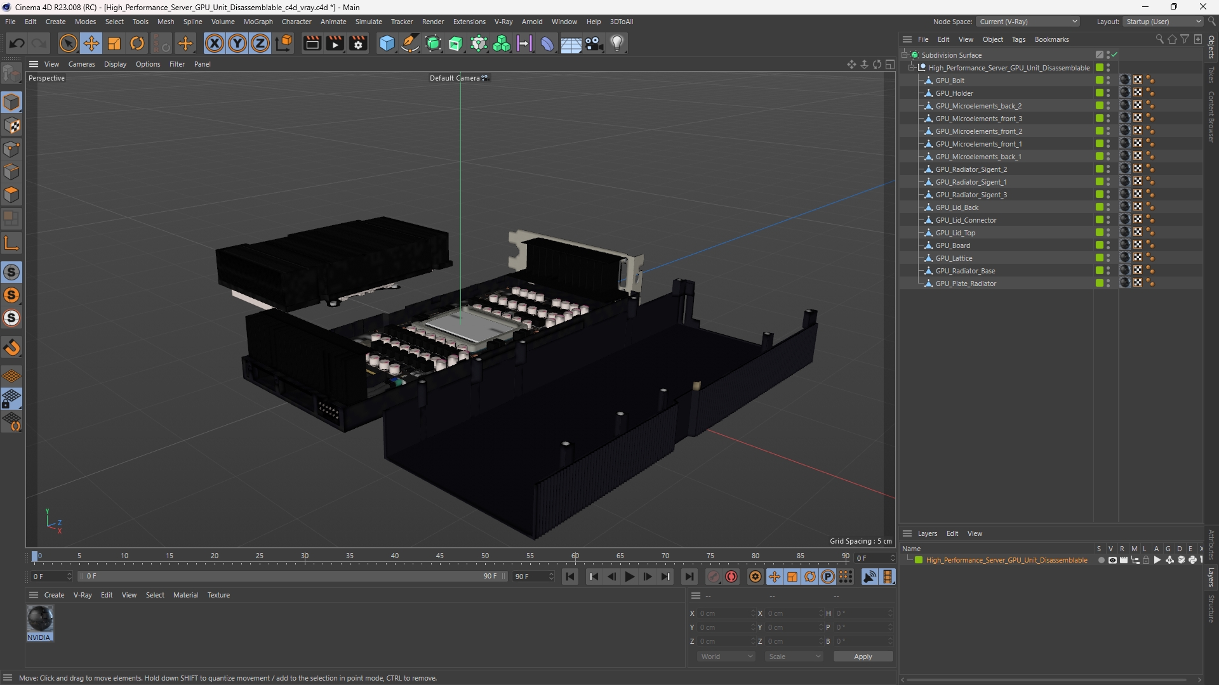Open the Layout Startup dropdown

[x=1163, y=22]
